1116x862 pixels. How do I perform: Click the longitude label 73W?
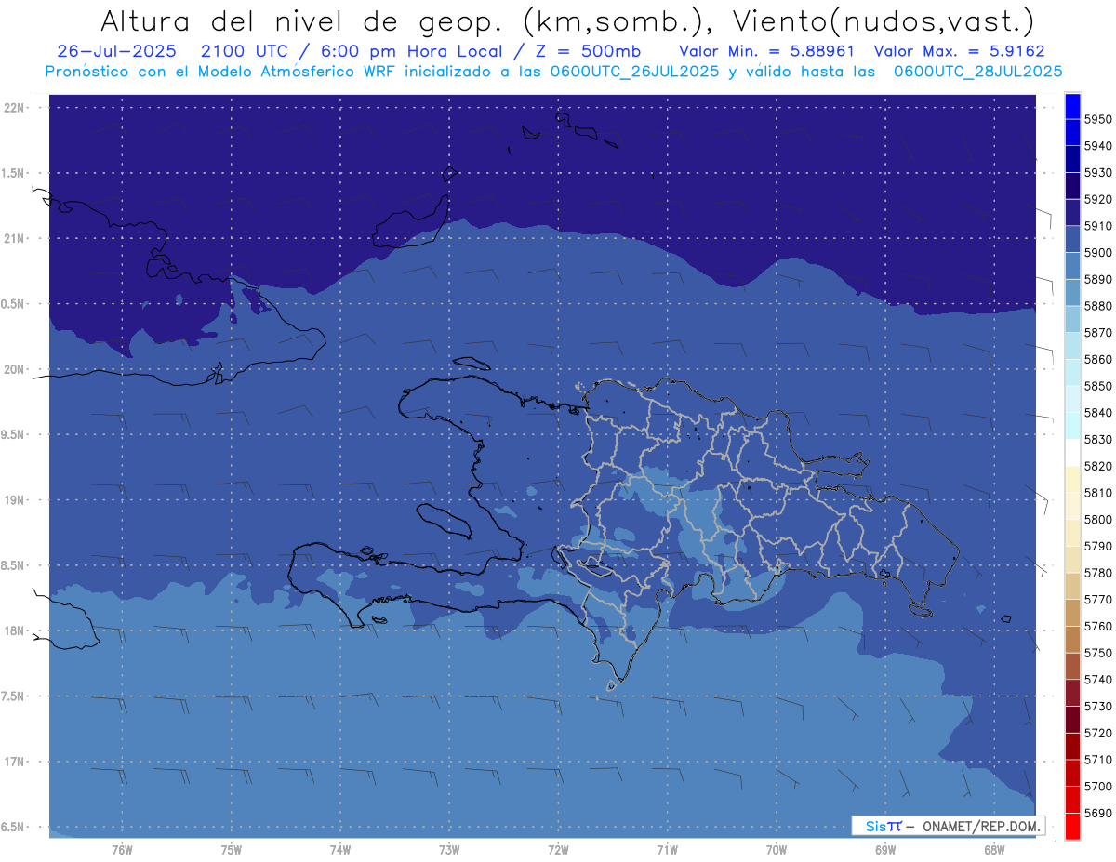pyautogui.click(x=449, y=849)
